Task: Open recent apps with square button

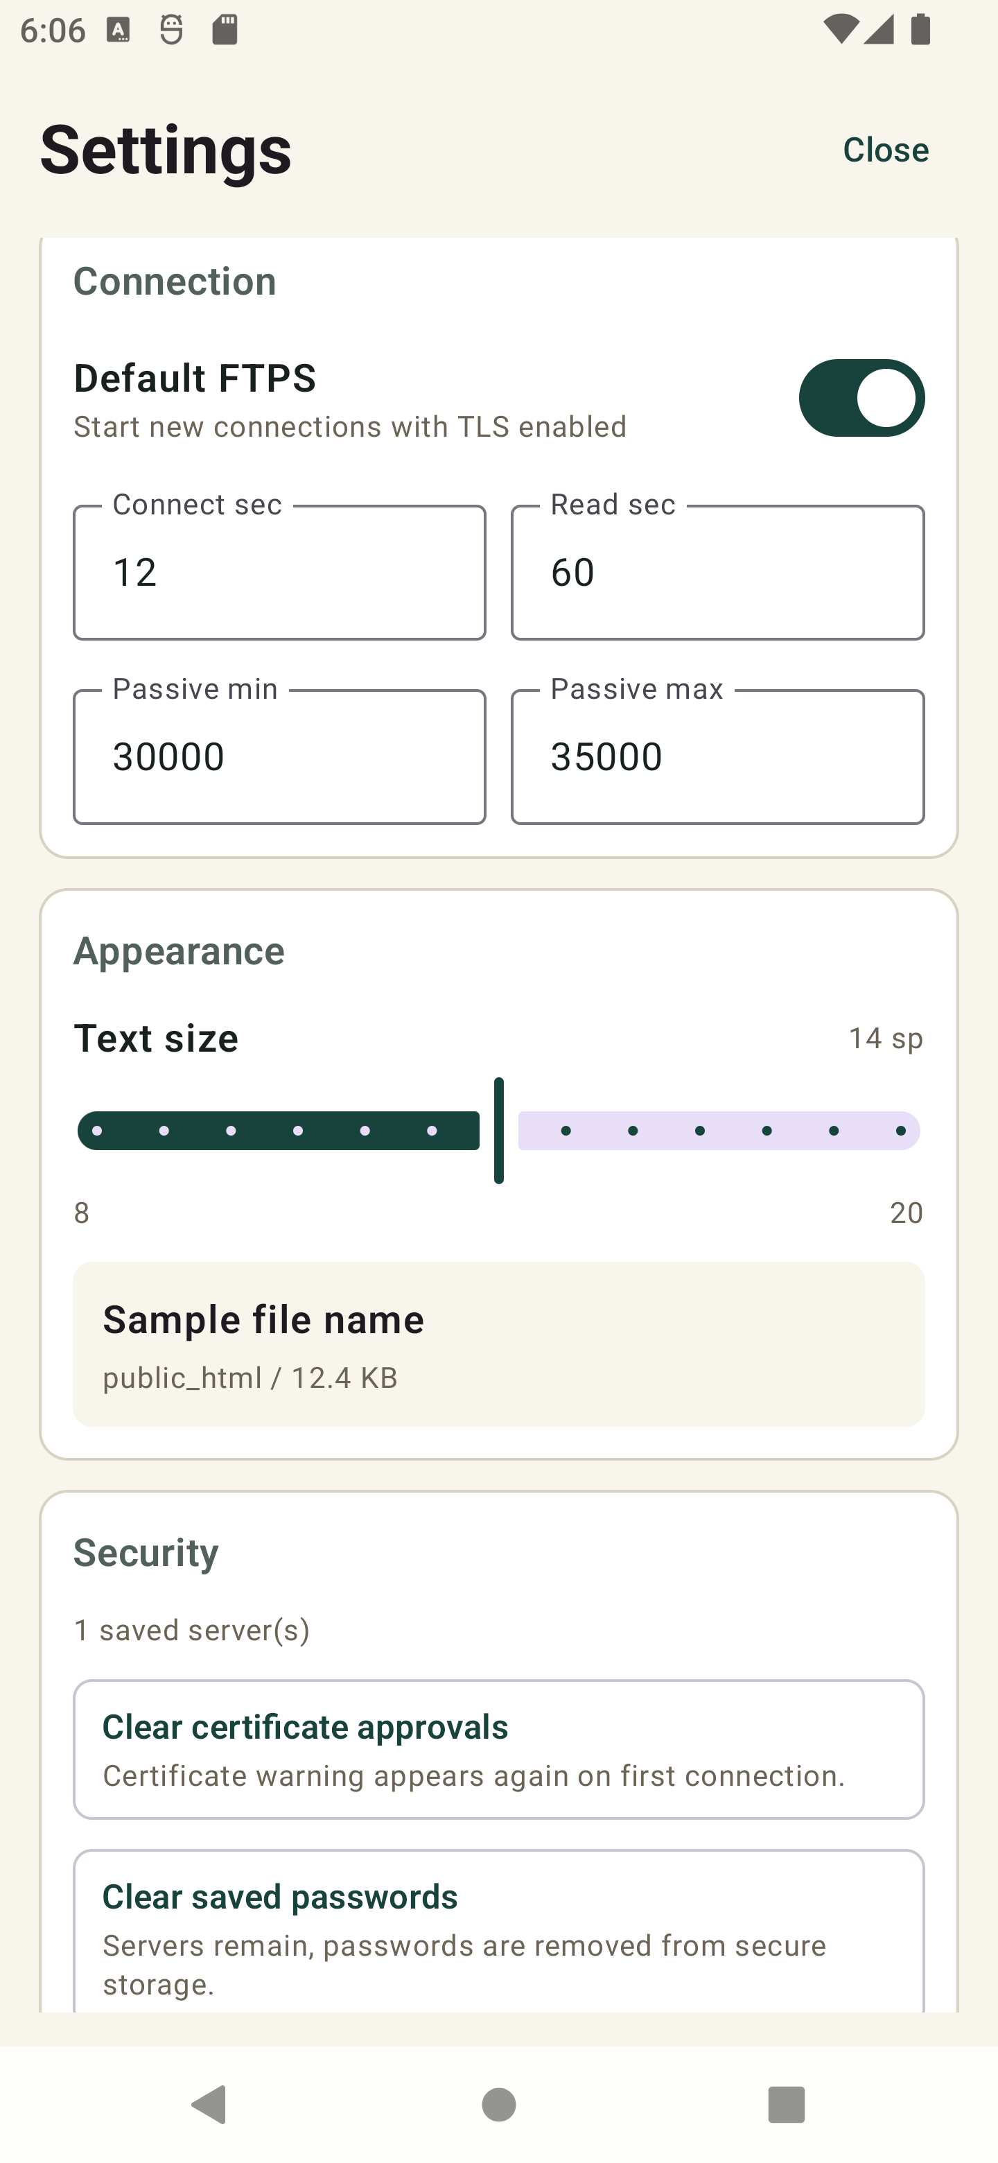Action: coord(787,2104)
